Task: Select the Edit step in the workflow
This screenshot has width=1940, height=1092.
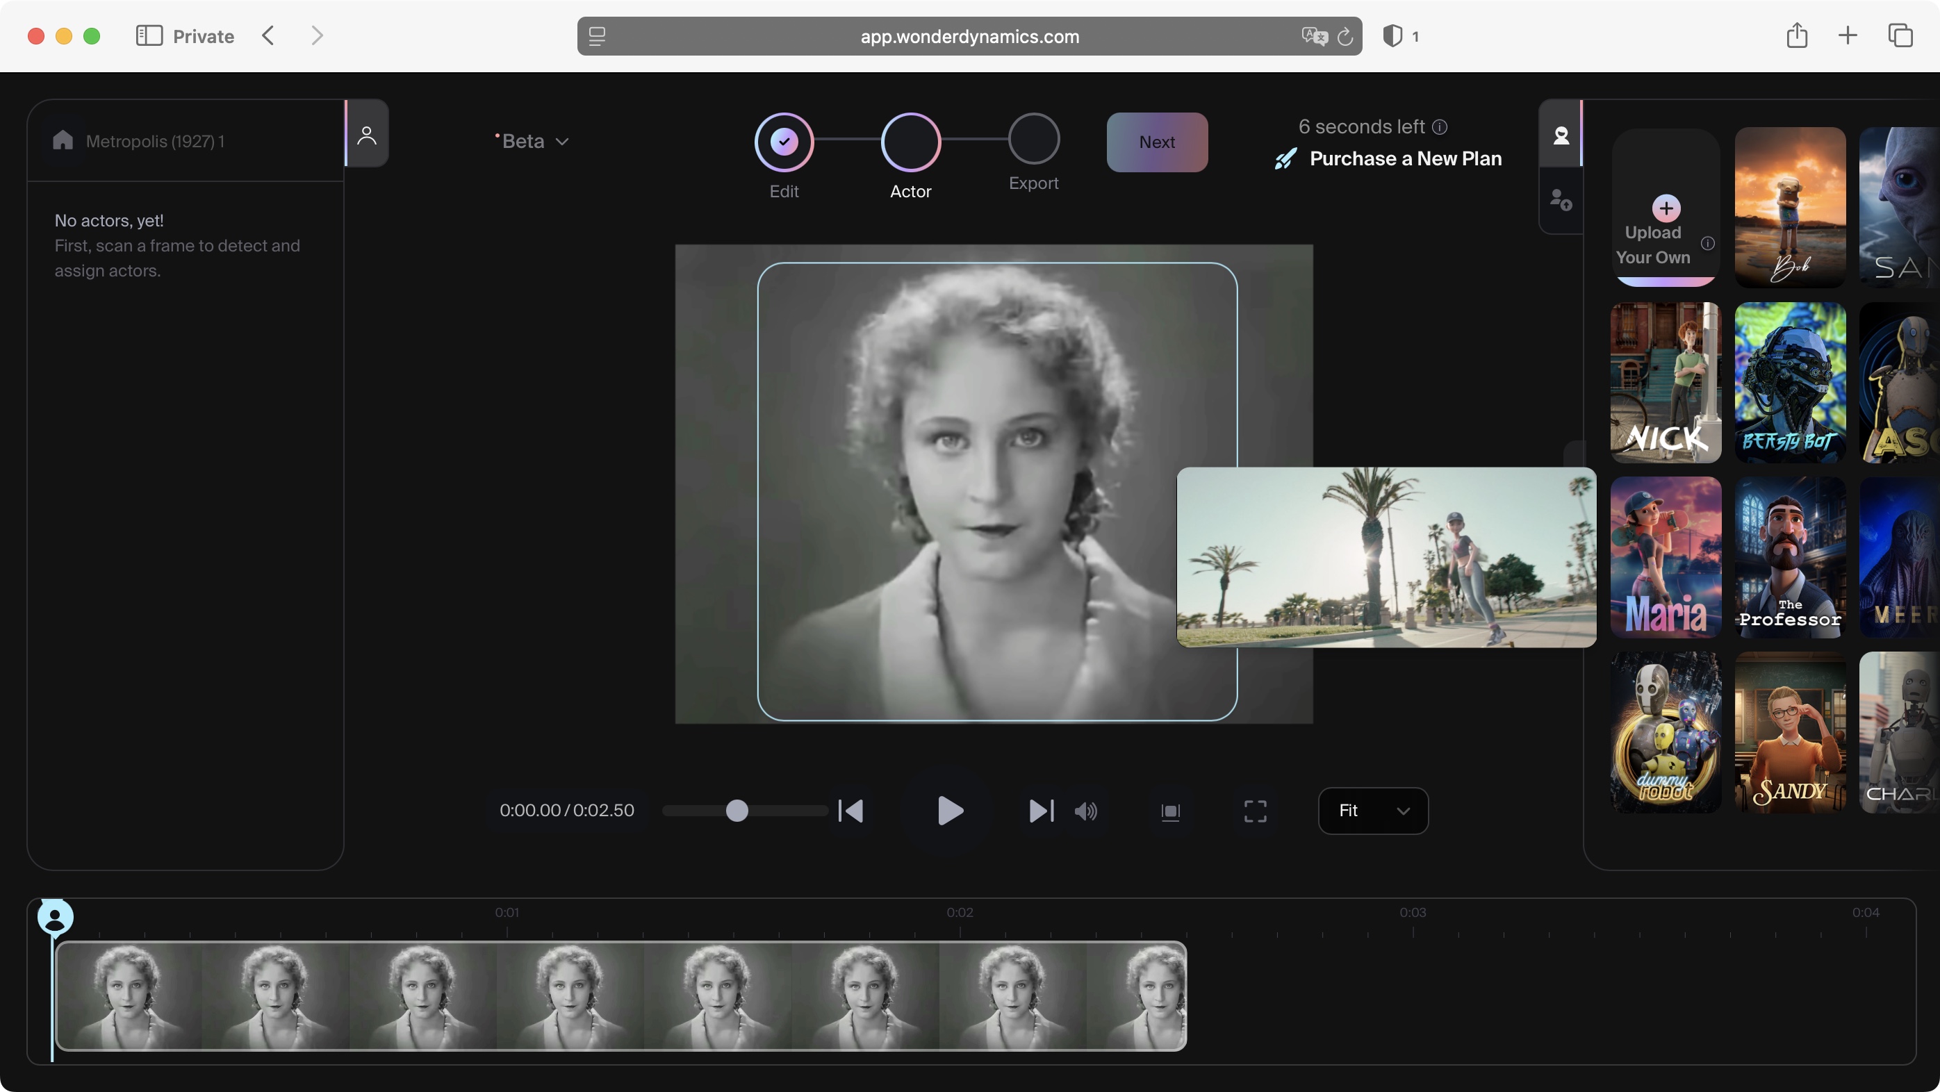Action: pos(783,142)
